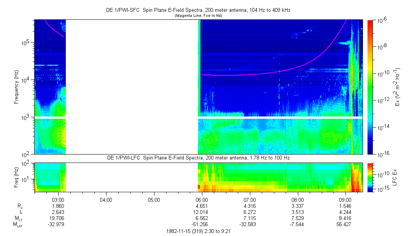This screenshot has height=236, width=412.
Task: Select the 06:00 time tick label
Action: pos(202,199)
